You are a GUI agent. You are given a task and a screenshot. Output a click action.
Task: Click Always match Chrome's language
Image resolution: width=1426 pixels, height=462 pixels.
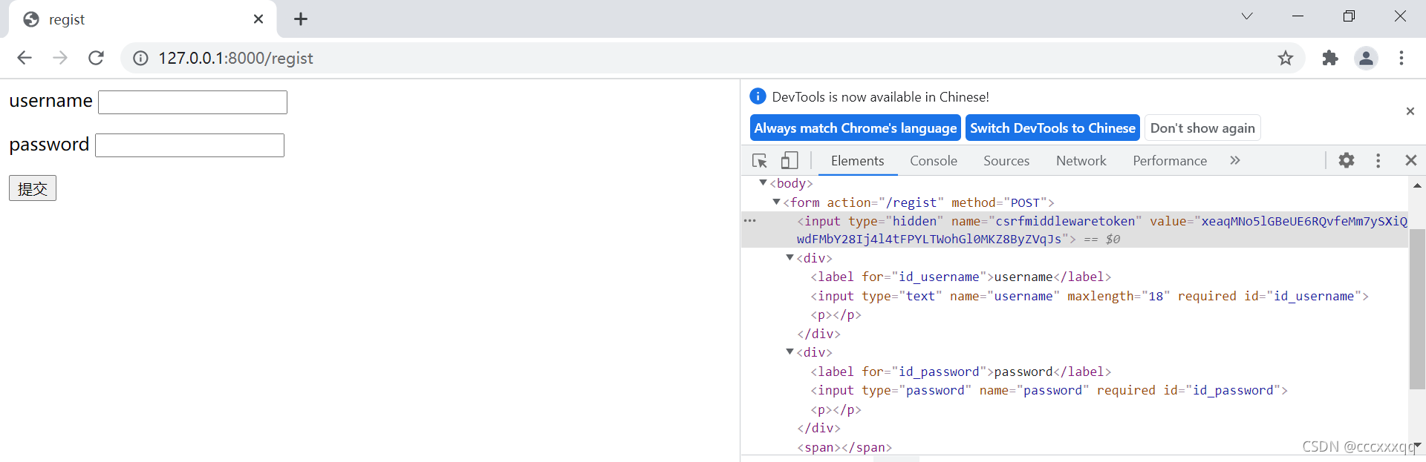856,128
